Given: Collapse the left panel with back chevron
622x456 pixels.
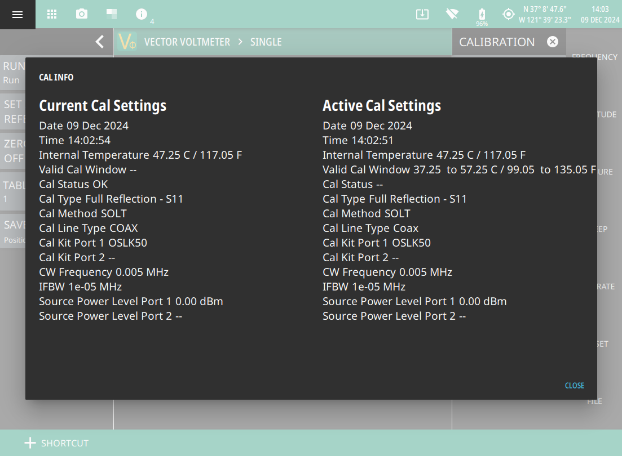Looking at the screenshot, I should [100, 42].
